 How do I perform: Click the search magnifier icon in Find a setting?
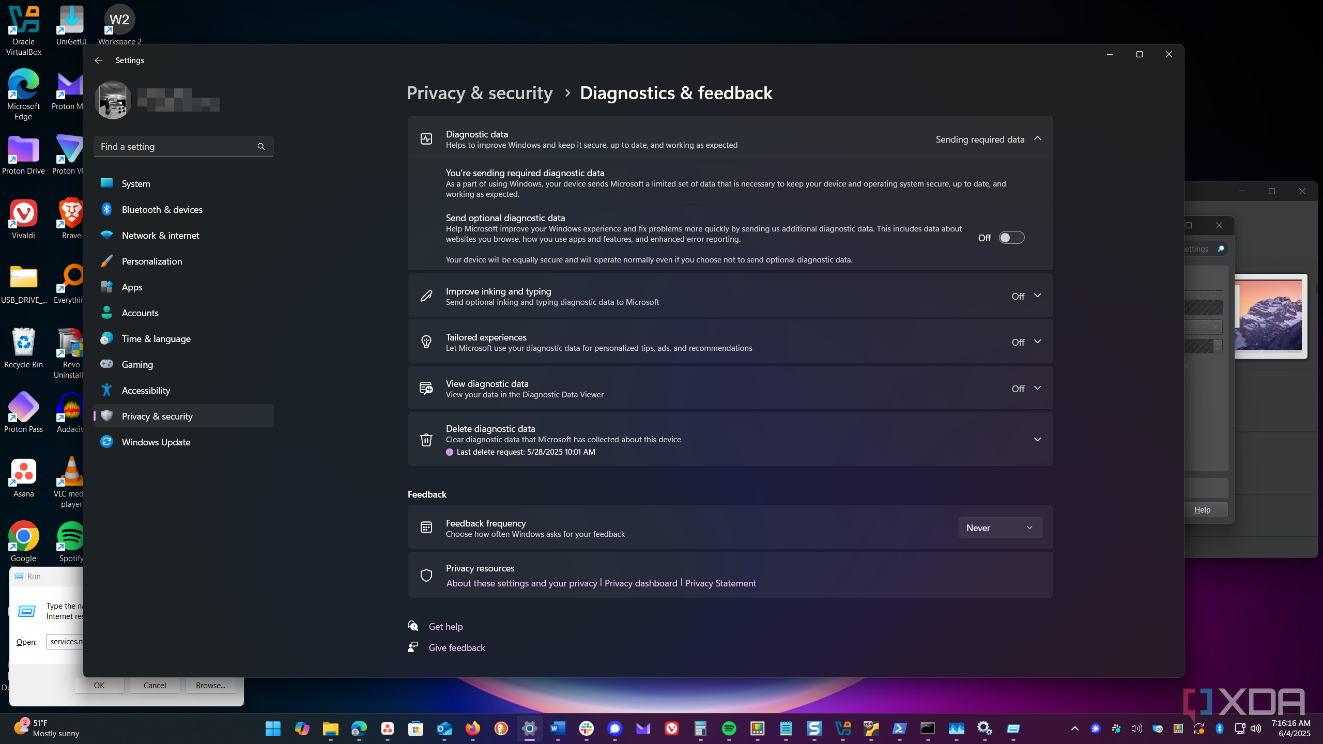(261, 147)
